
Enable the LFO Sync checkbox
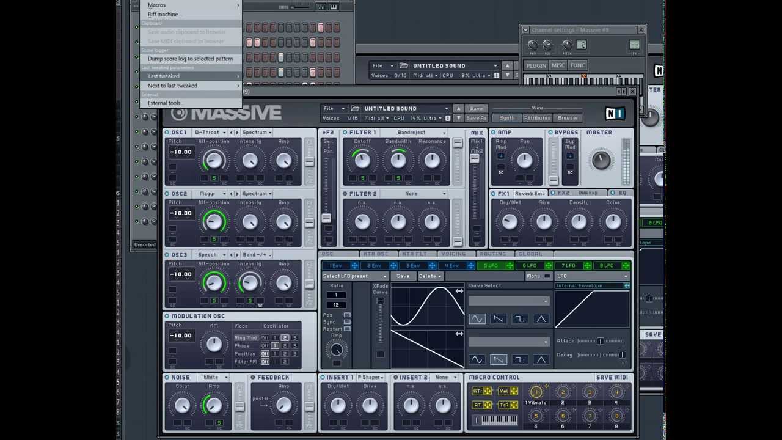pos(347,322)
